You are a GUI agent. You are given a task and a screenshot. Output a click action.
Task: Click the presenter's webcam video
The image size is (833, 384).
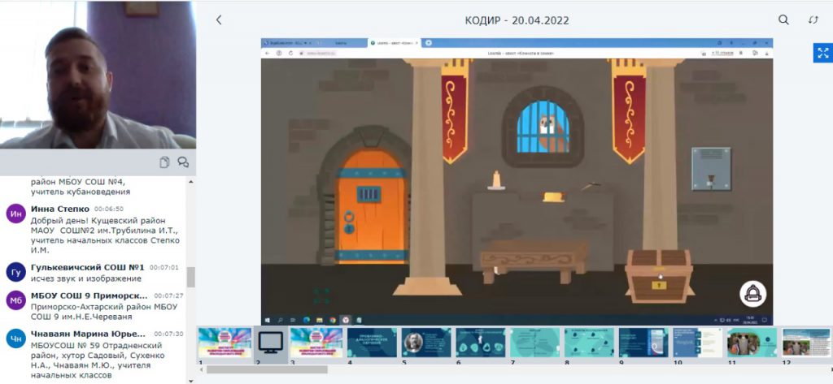tap(98, 75)
